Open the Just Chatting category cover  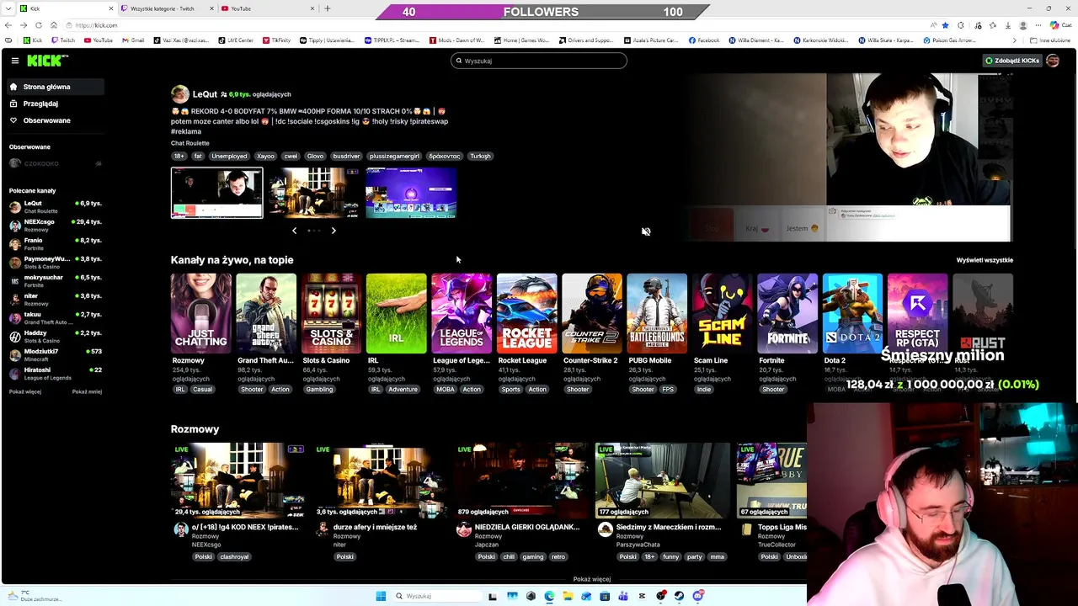click(x=200, y=313)
